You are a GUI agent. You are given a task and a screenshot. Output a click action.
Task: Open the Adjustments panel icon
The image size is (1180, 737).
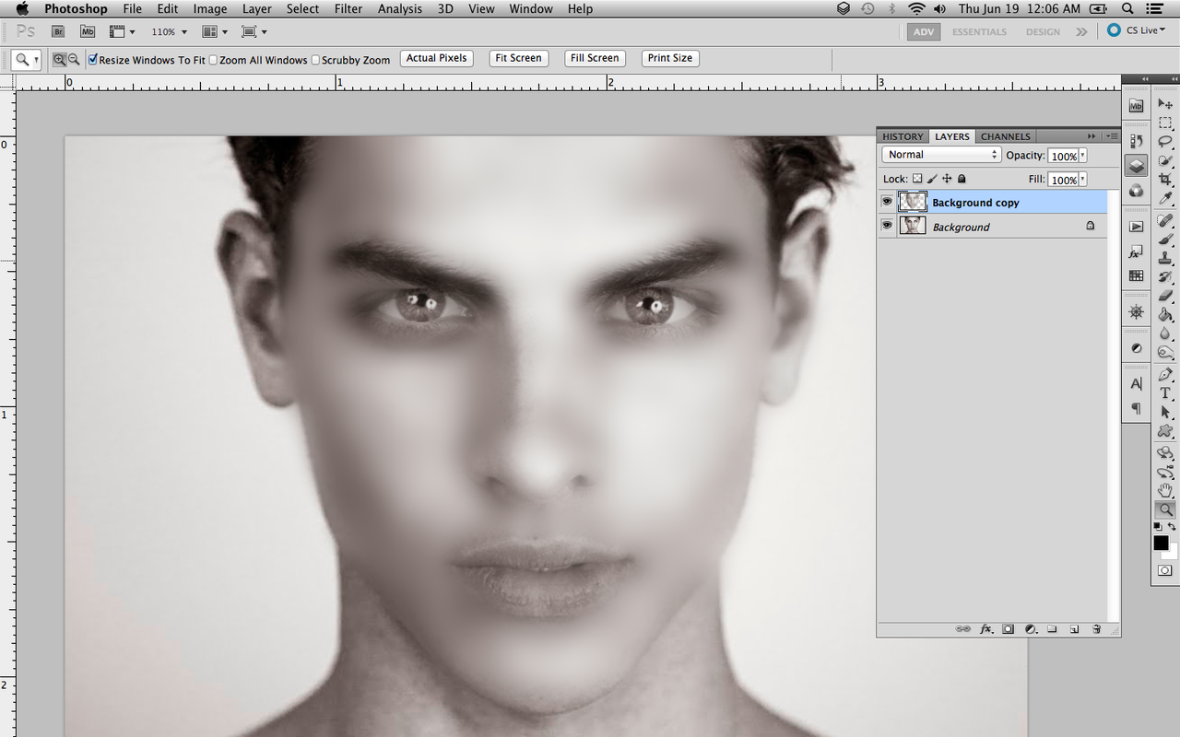tap(1136, 347)
